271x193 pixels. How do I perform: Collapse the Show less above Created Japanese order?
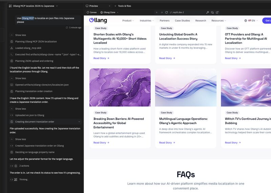[x=18, y=139]
